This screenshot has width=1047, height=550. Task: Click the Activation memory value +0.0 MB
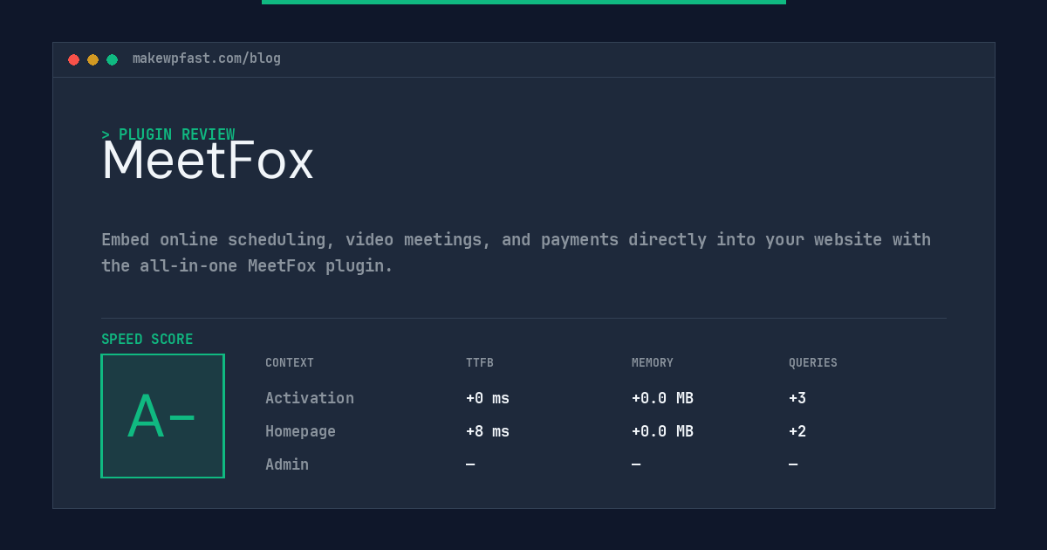tap(663, 398)
